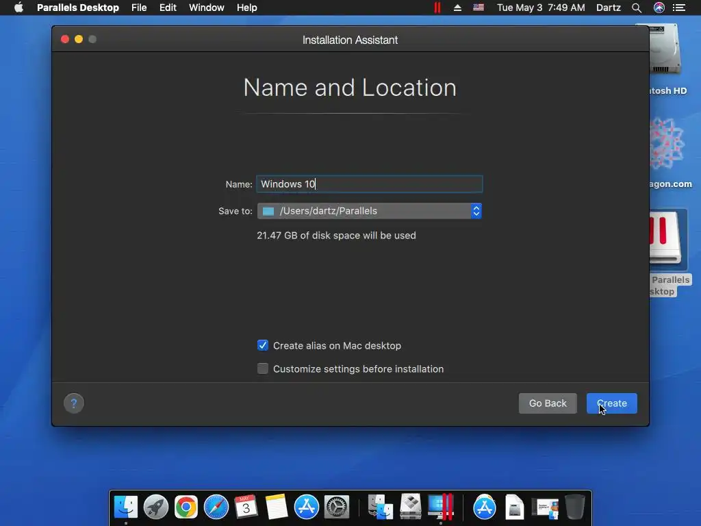Open the US flag input source menu
This screenshot has height=526, width=701.
point(479,8)
